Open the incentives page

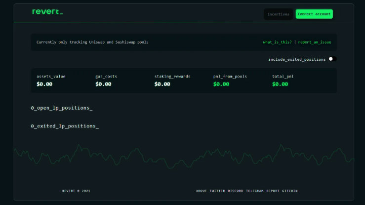279,14
